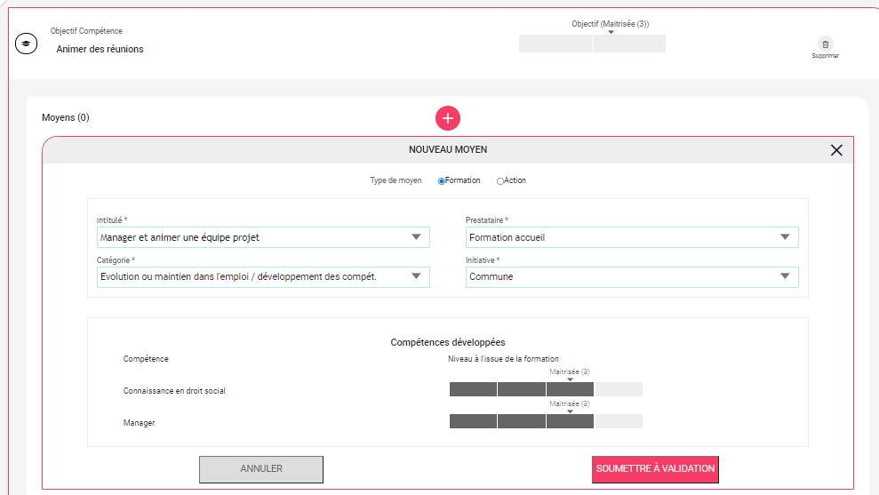Click the Objectif Maîtrisée arrow marker

[x=611, y=32]
